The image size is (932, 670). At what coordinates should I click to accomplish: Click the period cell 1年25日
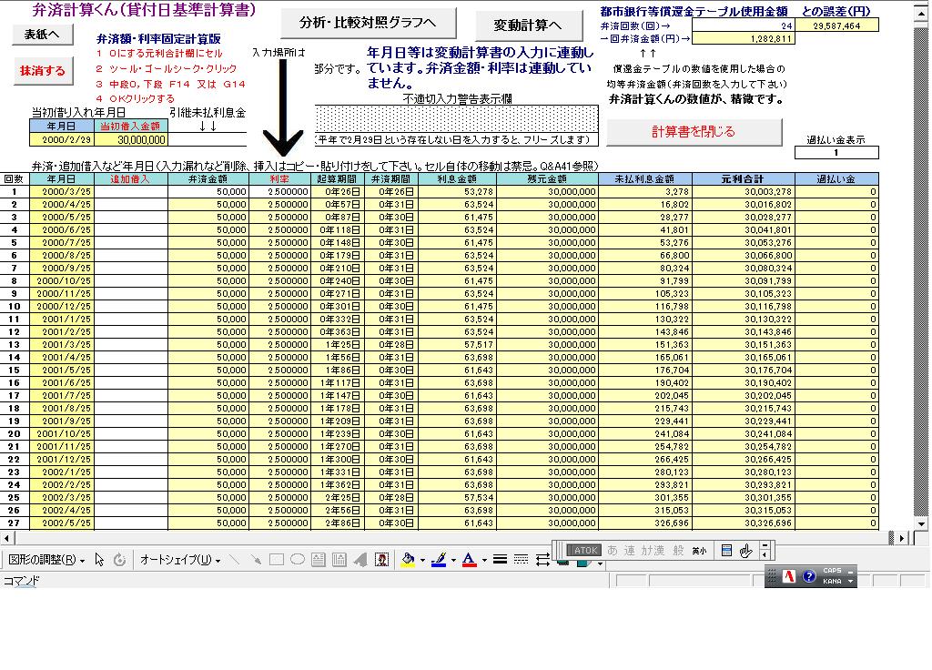coord(337,345)
